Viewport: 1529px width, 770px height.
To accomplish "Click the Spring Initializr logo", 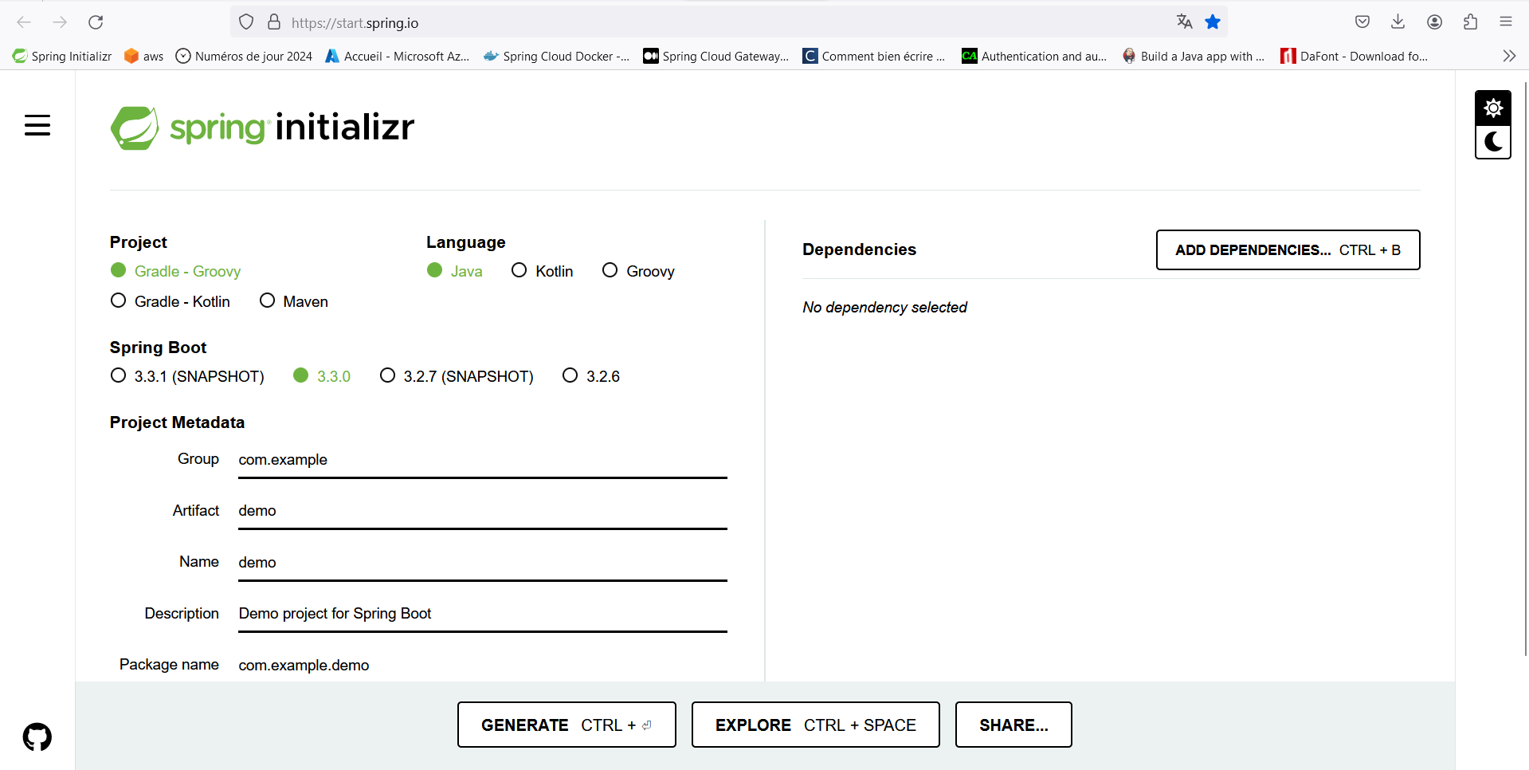I will (x=262, y=128).
